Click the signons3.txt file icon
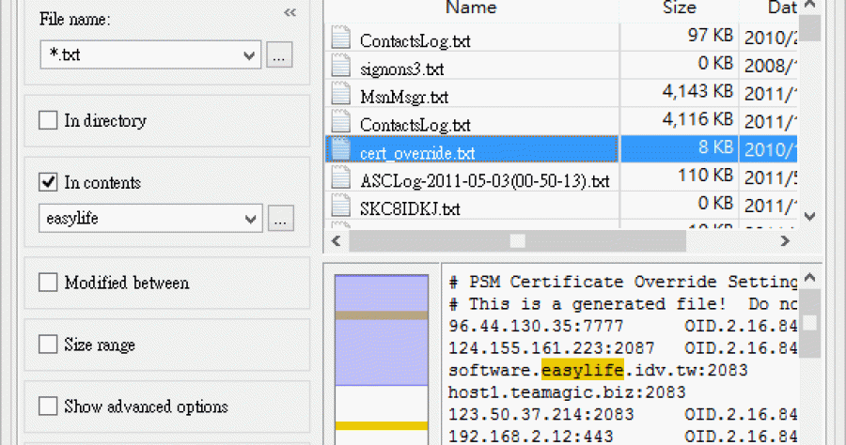 pos(340,66)
